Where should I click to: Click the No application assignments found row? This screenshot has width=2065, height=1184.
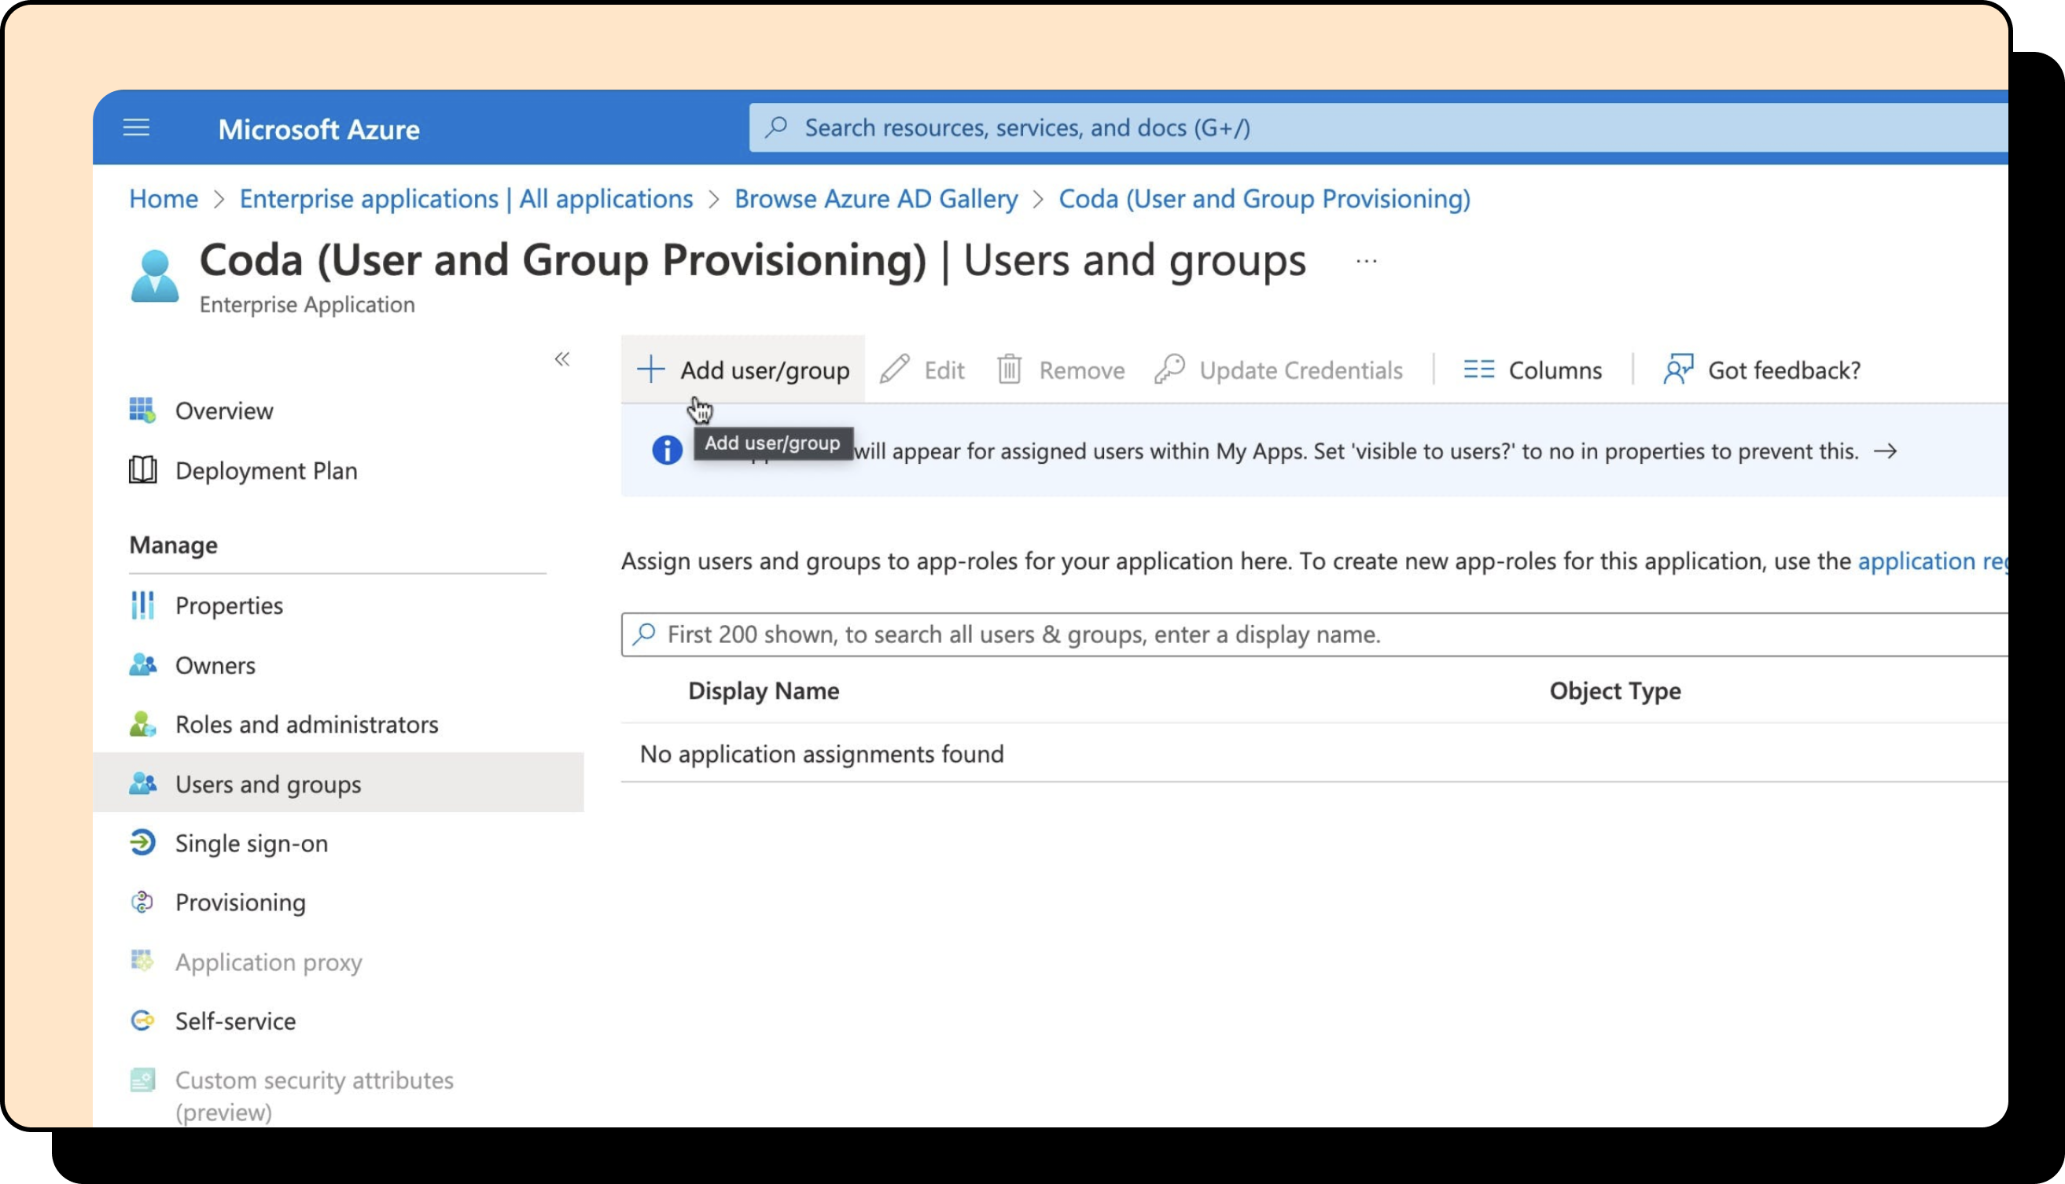click(x=1314, y=754)
